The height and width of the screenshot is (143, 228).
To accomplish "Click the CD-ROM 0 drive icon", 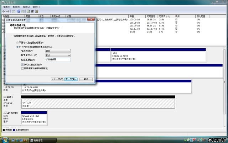I will 5,113.
